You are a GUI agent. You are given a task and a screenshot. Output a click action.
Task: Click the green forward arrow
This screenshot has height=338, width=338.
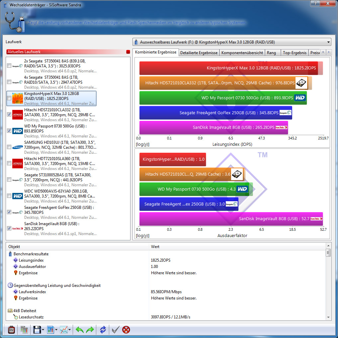point(90,330)
